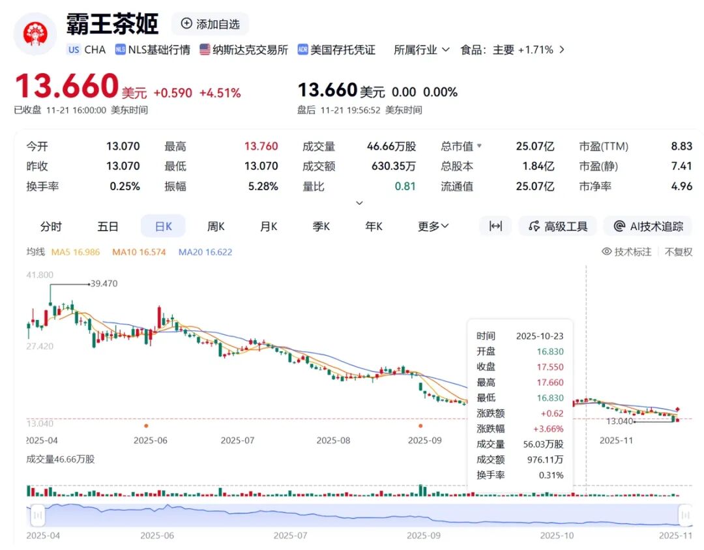Click the 霸王茶姬 company logo
The width and height of the screenshot is (704, 550).
(35, 34)
